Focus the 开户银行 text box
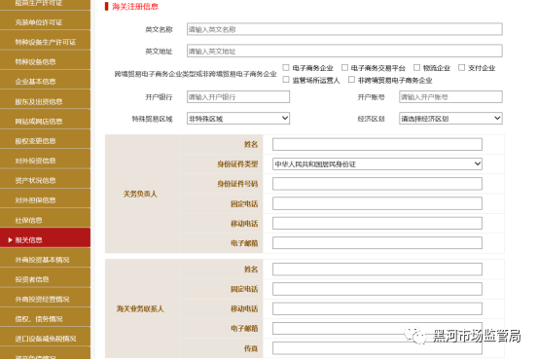This screenshot has height=360, width=538. click(x=238, y=96)
